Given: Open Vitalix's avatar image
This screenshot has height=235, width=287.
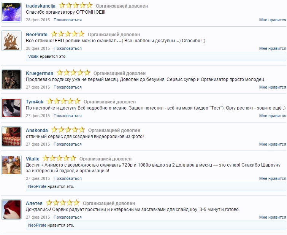Looking at the screenshot, I should pyautogui.click(x=11, y=165).
